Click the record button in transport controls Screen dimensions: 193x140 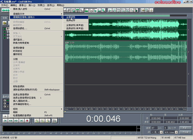click(x=27, y=121)
